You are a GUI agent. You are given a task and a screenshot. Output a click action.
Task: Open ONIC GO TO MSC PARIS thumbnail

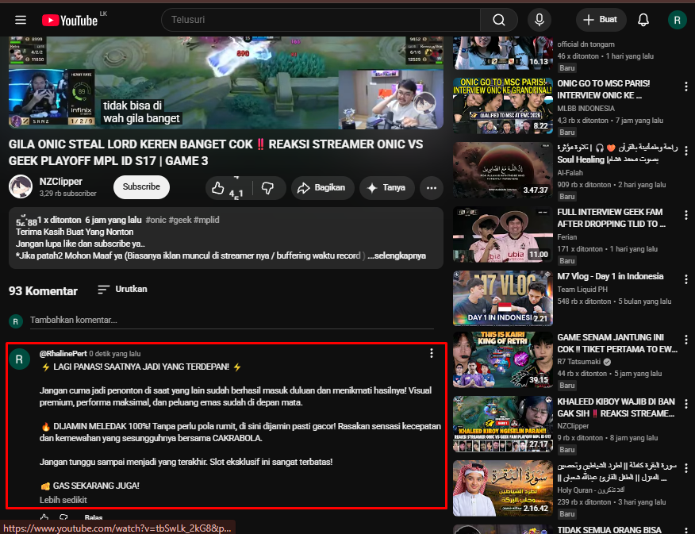(x=503, y=106)
